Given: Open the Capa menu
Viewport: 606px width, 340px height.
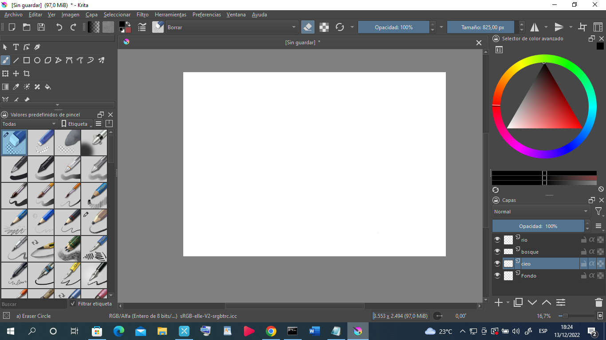Looking at the screenshot, I should 91,15.
